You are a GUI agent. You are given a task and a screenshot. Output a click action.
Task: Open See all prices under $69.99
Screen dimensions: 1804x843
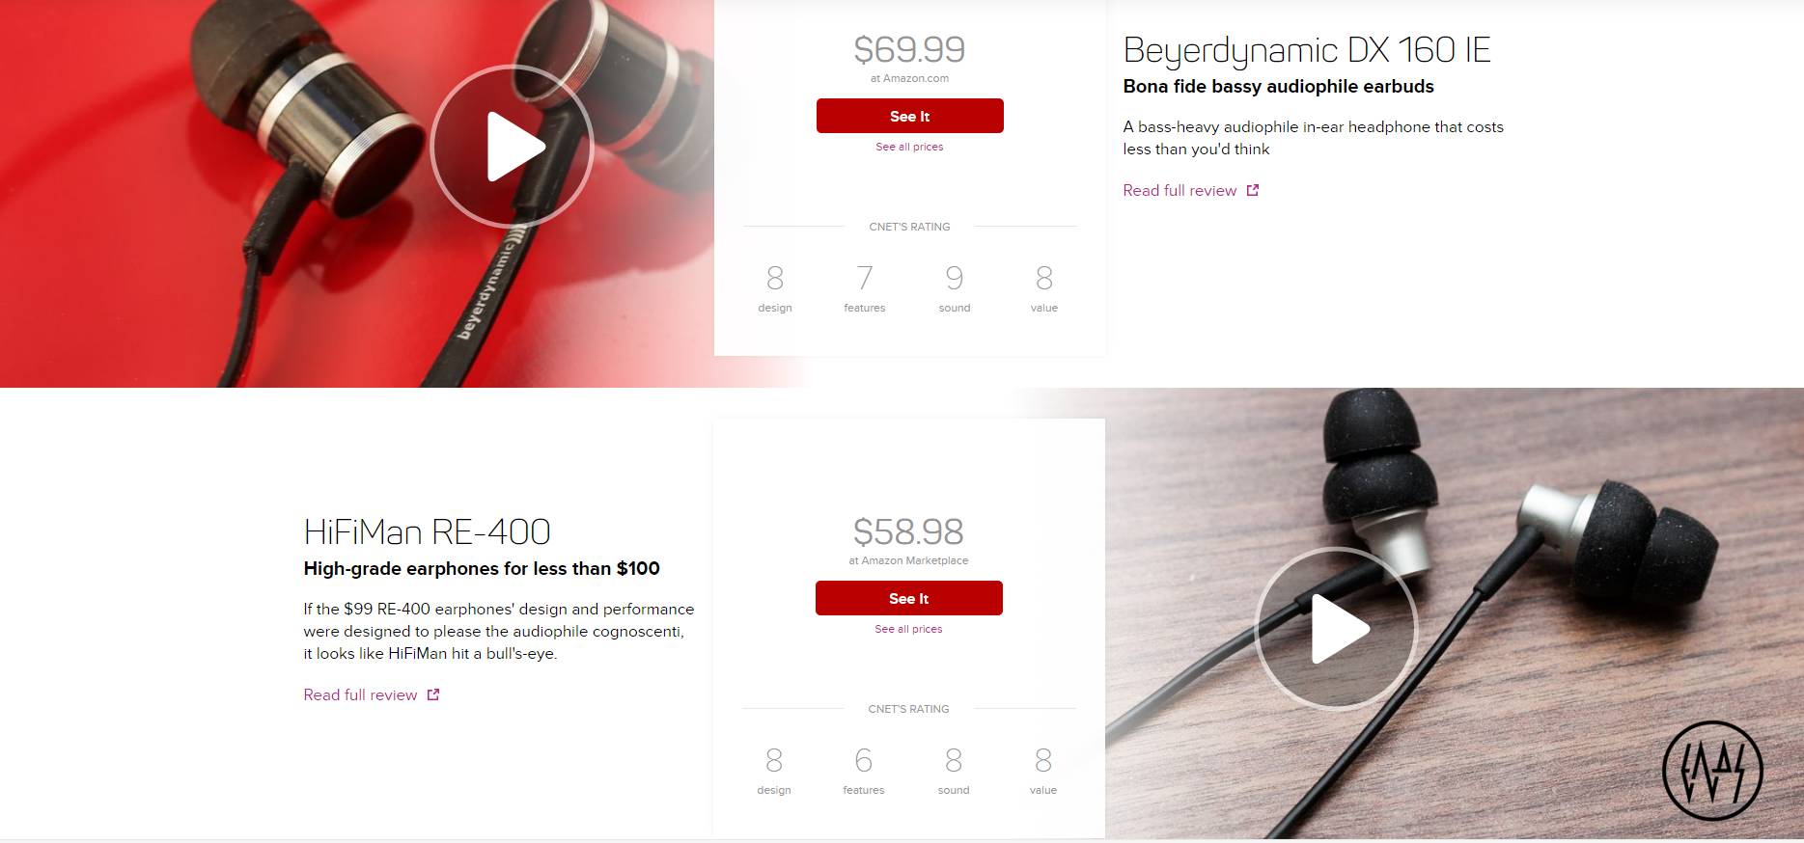coord(909,147)
